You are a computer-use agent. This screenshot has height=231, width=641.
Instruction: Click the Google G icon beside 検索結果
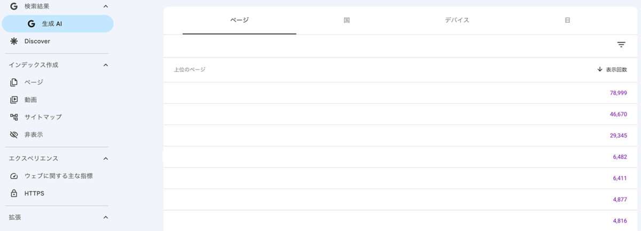click(14, 6)
